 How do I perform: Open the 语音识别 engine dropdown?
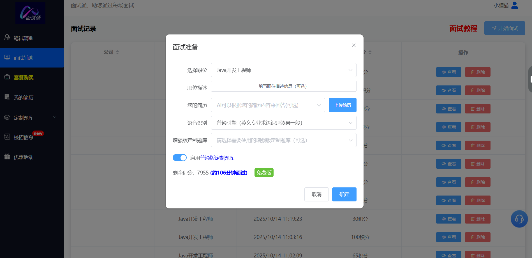[284, 123]
